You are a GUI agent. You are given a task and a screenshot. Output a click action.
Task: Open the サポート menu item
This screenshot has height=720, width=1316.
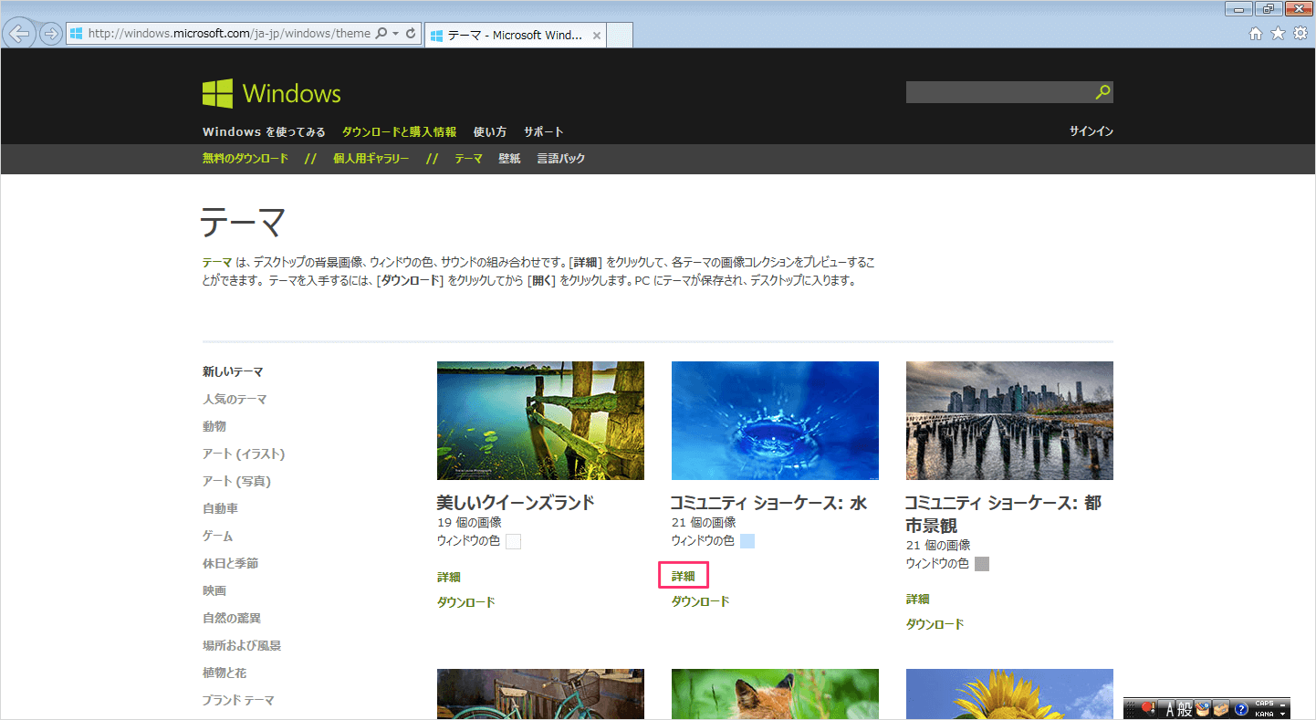544,131
